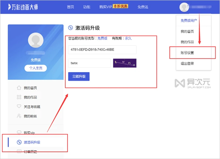Viewport: 220px width, 159px height.
Task: Focus the activation code input field
Action: (x=102, y=50)
